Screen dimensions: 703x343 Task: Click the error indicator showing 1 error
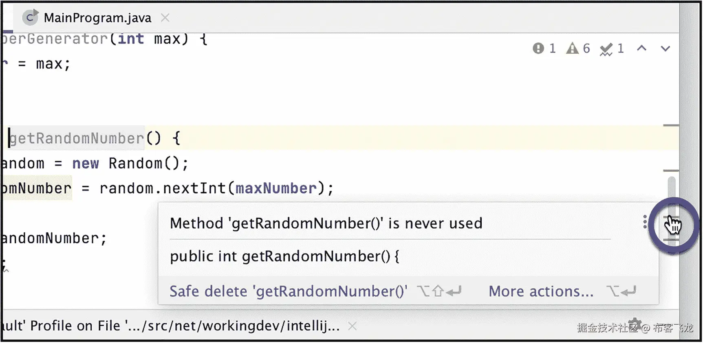(x=544, y=48)
